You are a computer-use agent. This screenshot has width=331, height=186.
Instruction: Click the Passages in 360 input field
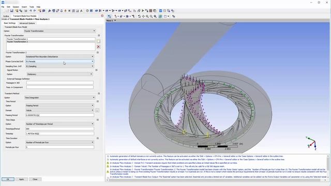pos(60,83)
